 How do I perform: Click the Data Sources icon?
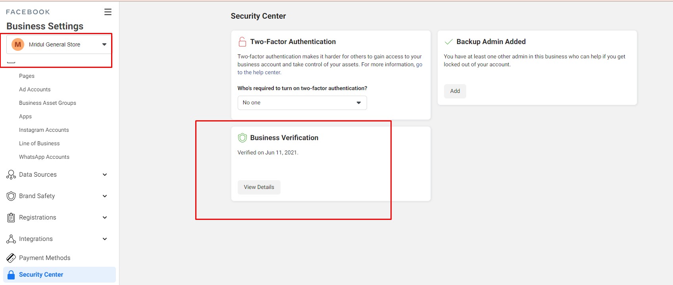tap(11, 175)
